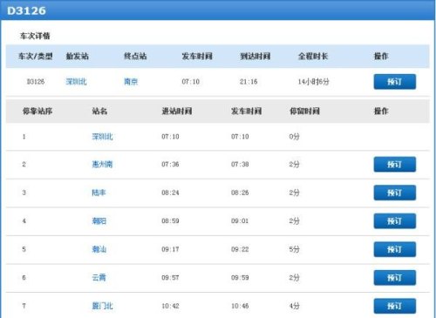This screenshot has height=318, width=436.
Task: Click the 车次/类型 column header
Action: click(x=36, y=56)
